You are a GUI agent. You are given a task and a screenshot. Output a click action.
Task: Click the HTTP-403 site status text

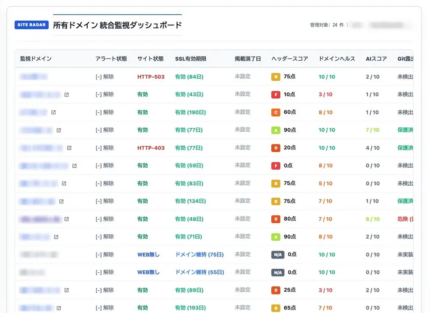tap(151, 148)
